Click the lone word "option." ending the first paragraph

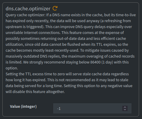pyautogui.click(x=12, y=68)
